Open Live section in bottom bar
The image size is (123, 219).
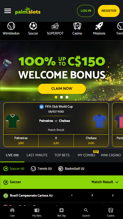[x=12, y=212]
